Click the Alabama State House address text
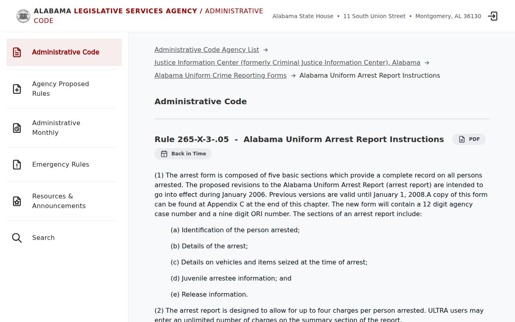 377,16
